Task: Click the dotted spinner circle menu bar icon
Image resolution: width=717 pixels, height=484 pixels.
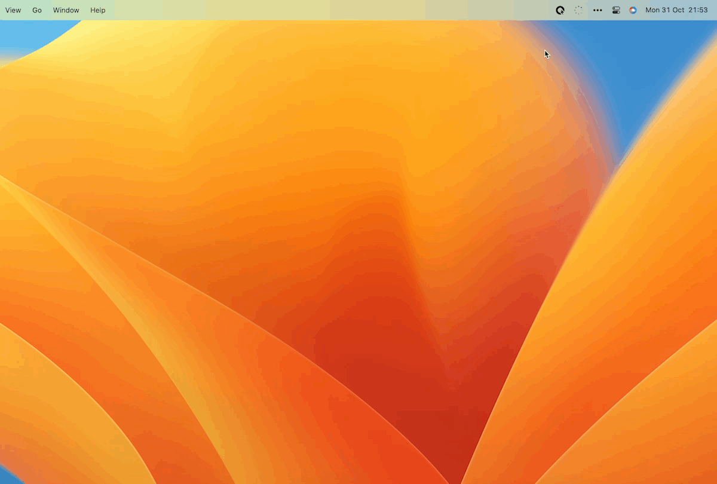Action: pos(578,10)
